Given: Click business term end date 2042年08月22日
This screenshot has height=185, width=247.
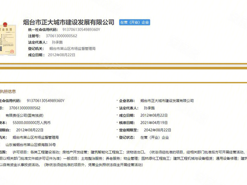Looking at the screenshot, I should (x=157, y=130).
